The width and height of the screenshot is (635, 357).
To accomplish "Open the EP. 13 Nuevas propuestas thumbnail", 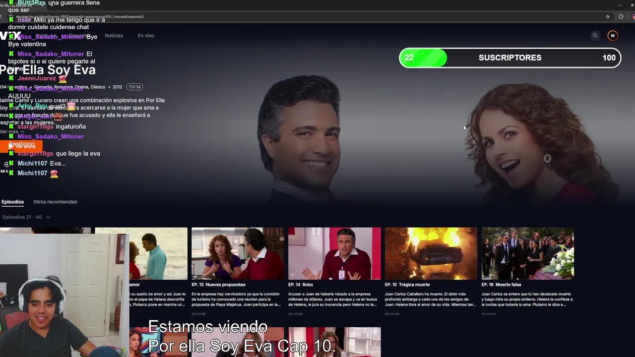I will point(238,253).
